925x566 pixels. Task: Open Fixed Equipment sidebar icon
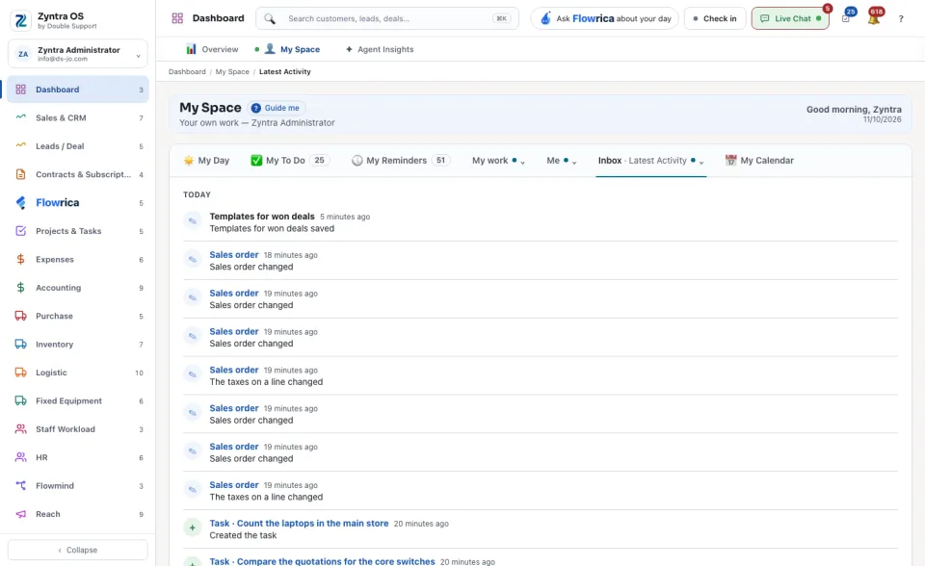(20, 400)
